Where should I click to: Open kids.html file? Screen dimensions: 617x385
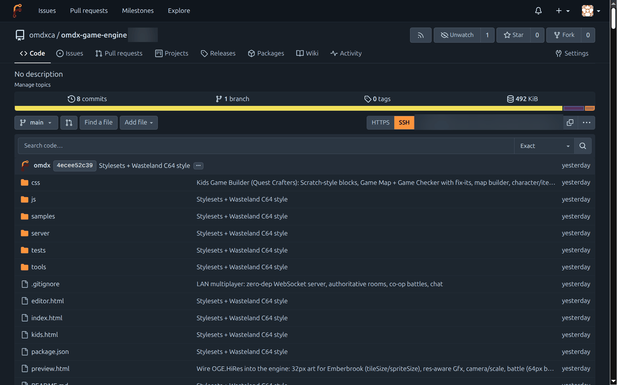click(x=45, y=335)
